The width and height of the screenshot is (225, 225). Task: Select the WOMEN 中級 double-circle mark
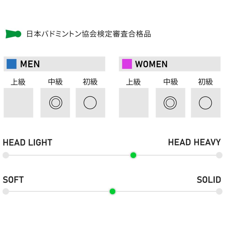coord(170,103)
